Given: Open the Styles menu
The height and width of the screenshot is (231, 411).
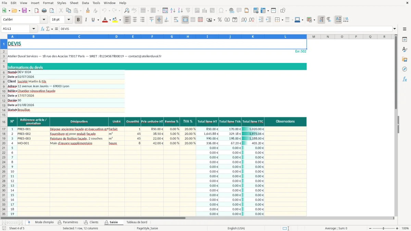Looking at the screenshot, I should [62, 3].
